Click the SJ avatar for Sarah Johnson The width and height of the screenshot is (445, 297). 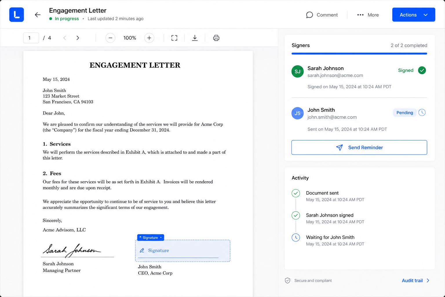(x=298, y=71)
